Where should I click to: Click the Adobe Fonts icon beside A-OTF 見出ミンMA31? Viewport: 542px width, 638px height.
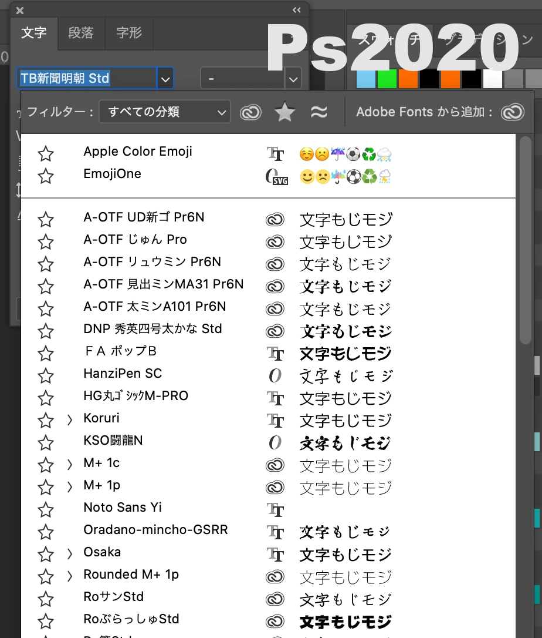[x=275, y=287]
